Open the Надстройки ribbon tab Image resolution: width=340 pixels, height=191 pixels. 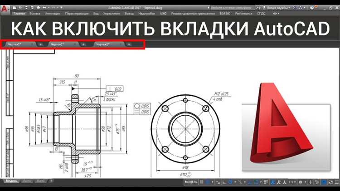point(146,14)
